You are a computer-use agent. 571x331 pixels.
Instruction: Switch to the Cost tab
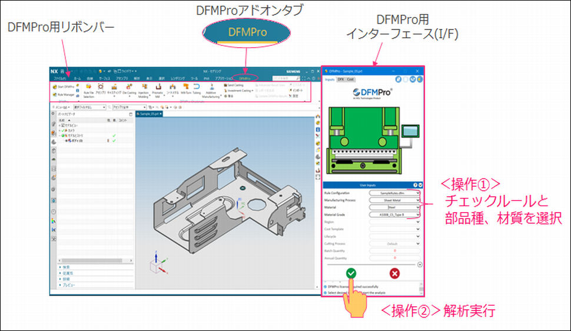[x=350, y=80]
